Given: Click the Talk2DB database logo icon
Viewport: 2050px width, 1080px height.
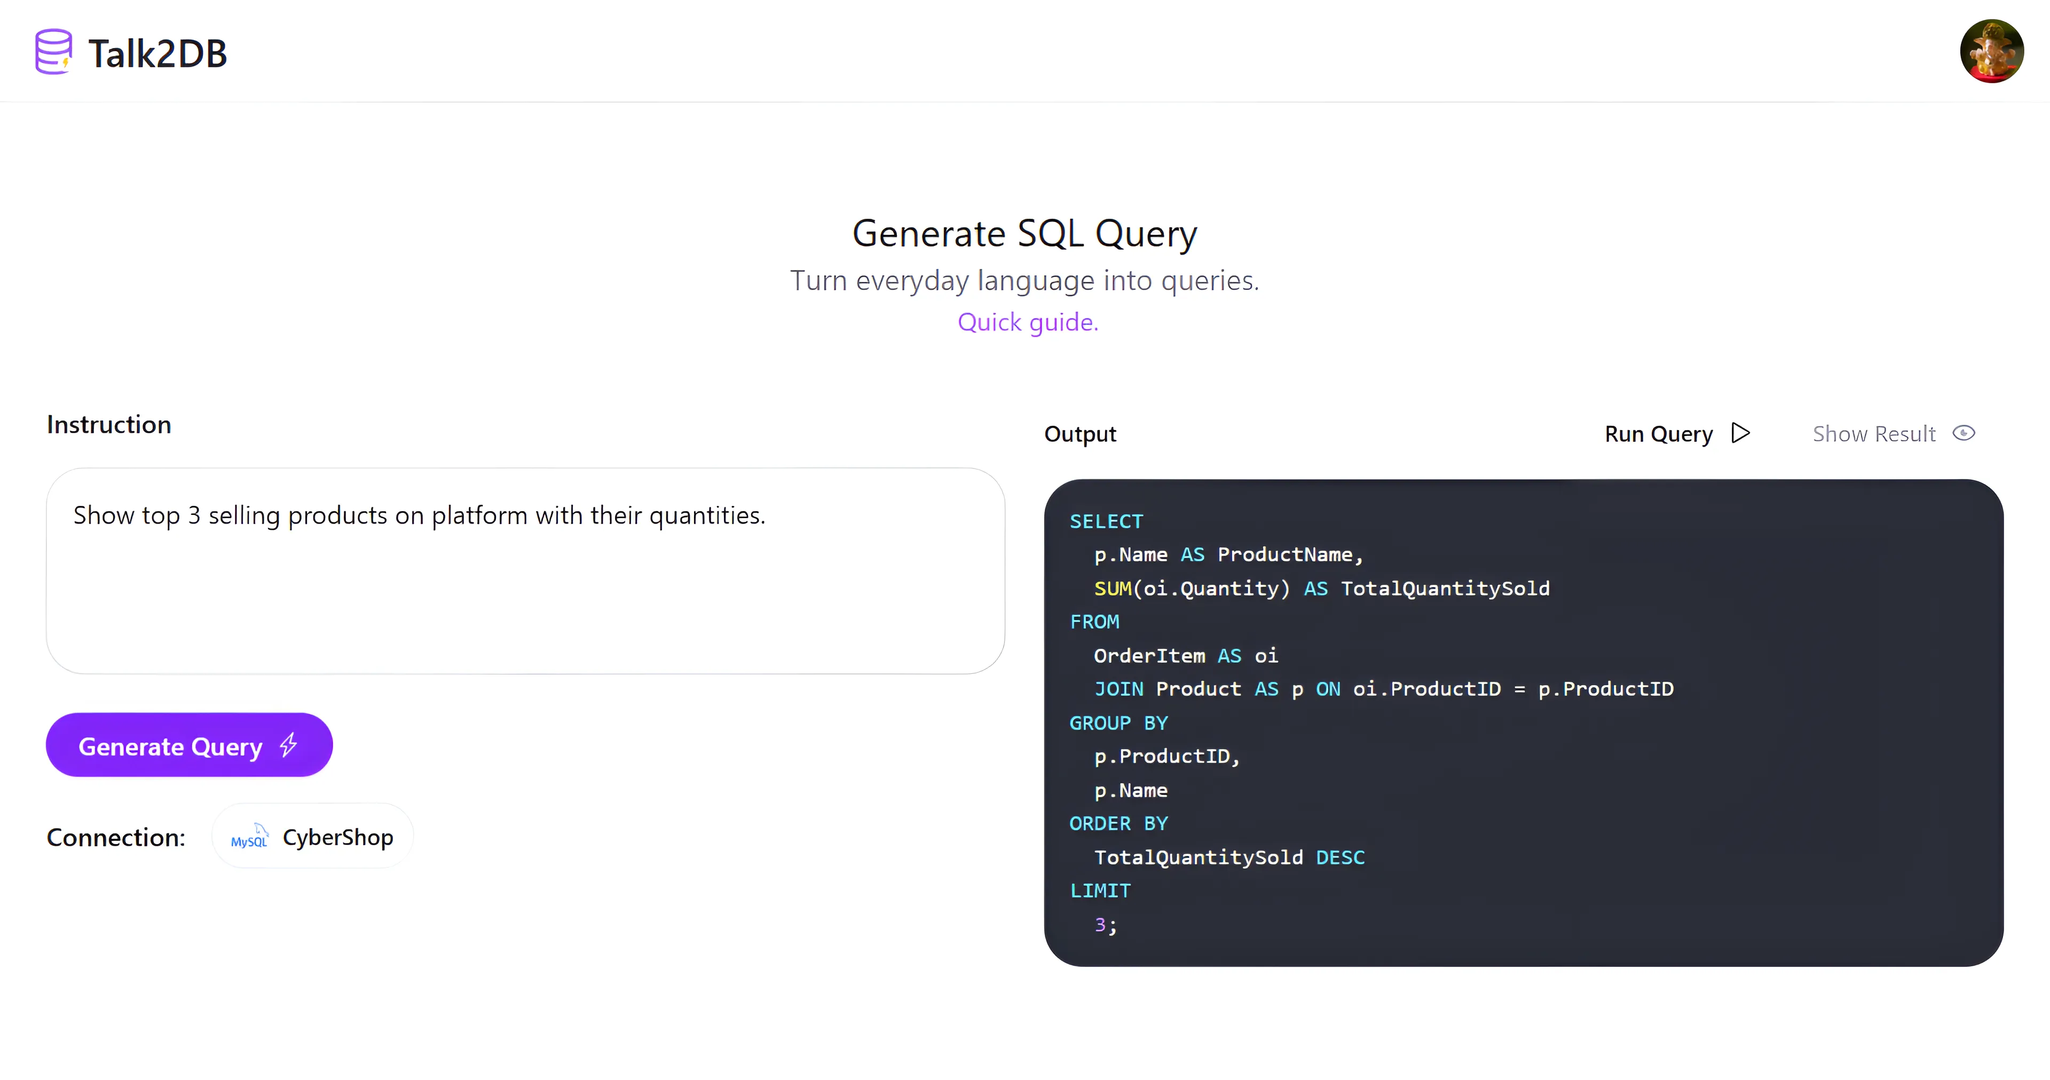Looking at the screenshot, I should pyautogui.click(x=53, y=52).
